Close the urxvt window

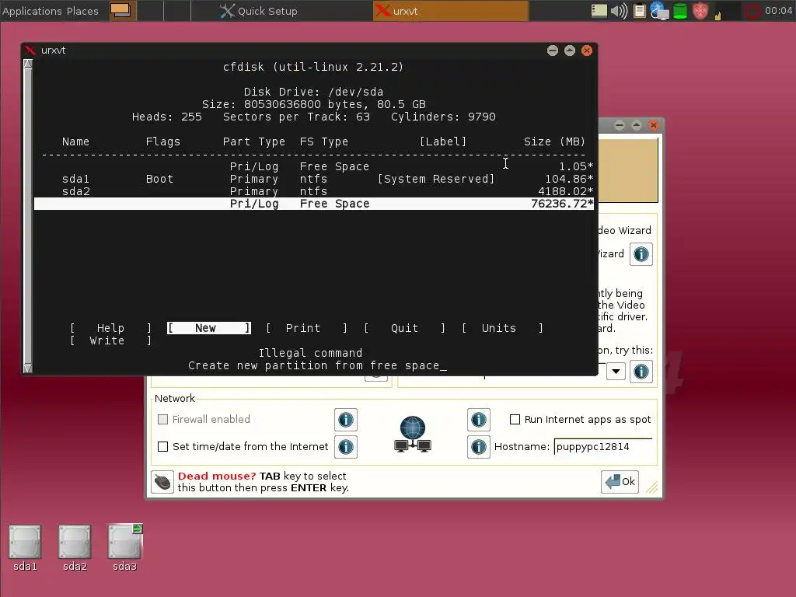tap(587, 51)
